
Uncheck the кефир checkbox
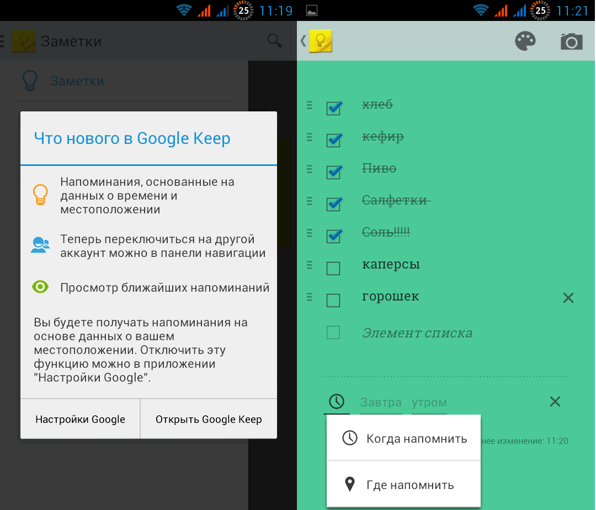[x=334, y=139]
